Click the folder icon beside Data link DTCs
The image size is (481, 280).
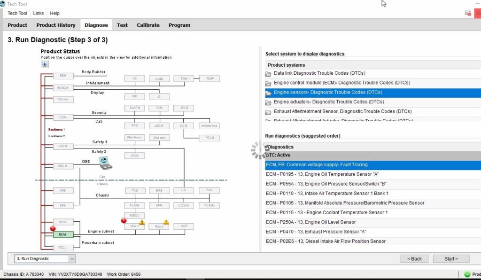tap(268, 73)
